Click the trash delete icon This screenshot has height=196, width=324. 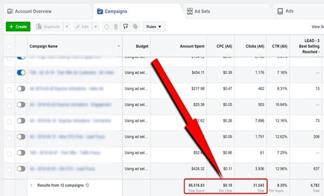coord(116,27)
